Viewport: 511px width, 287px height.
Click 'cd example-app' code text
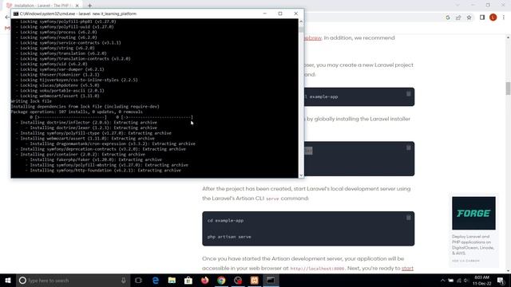click(225, 221)
